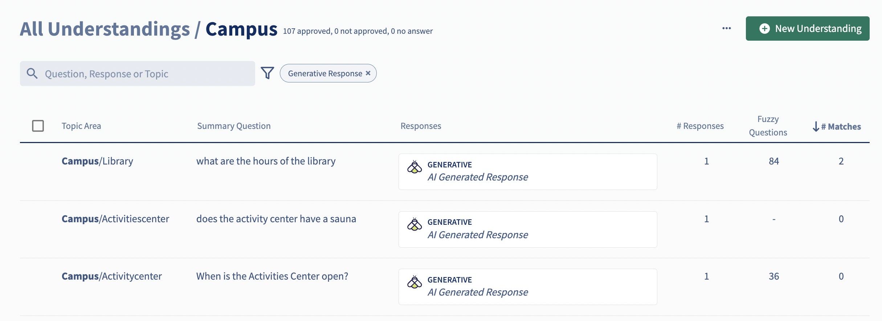882x321 pixels.
Task: Select 'When is the Activities Center open?'
Action: (272, 276)
